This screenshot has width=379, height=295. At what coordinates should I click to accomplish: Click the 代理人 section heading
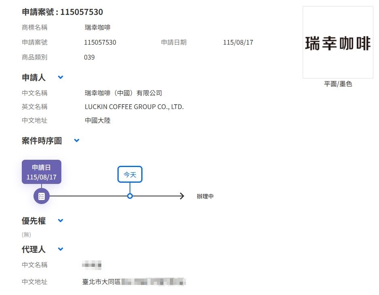pyautogui.click(x=34, y=249)
